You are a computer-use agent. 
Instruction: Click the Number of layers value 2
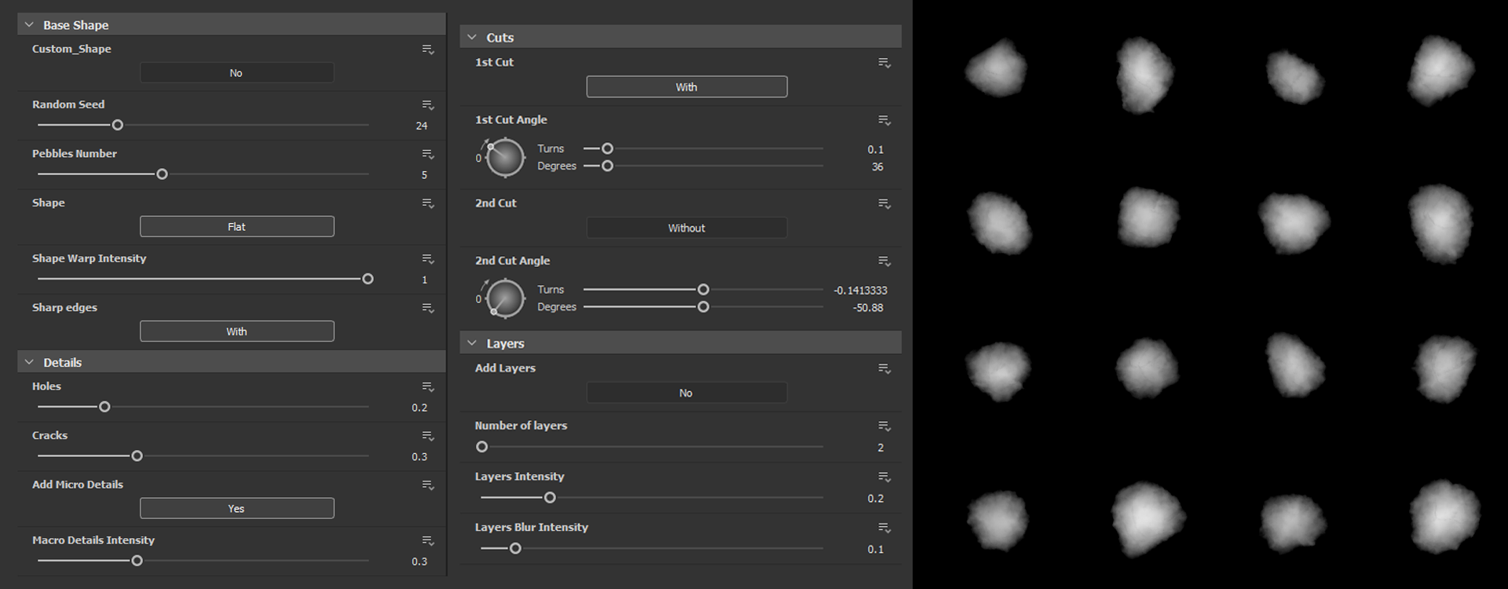pos(880,448)
